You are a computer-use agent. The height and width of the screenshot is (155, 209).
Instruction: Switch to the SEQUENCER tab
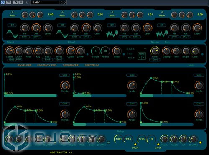(71, 65)
